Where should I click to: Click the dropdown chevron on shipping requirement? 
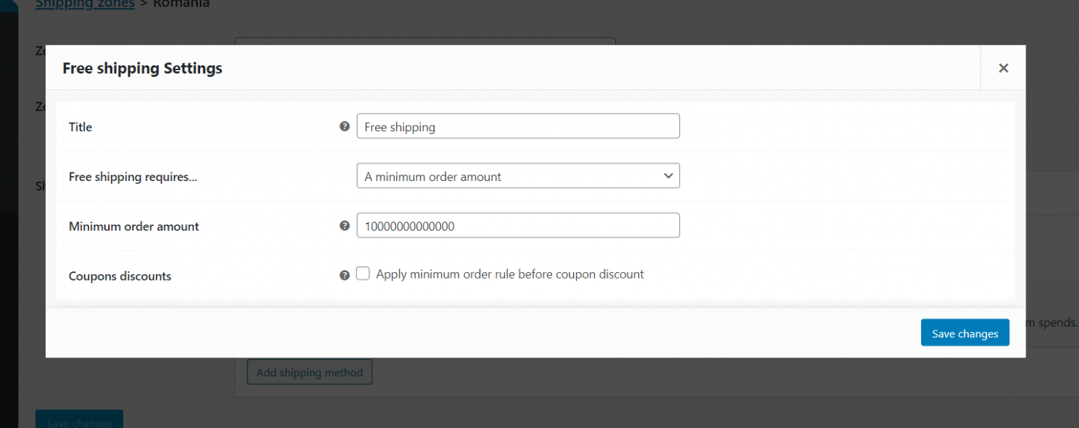[668, 176]
